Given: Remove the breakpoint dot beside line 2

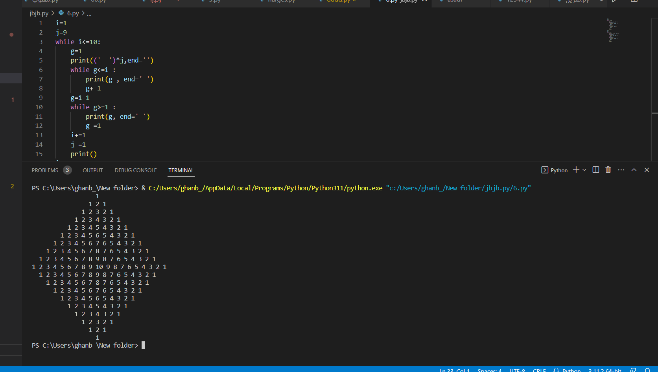Looking at the screenshot, I should click(x=11, y=35).
